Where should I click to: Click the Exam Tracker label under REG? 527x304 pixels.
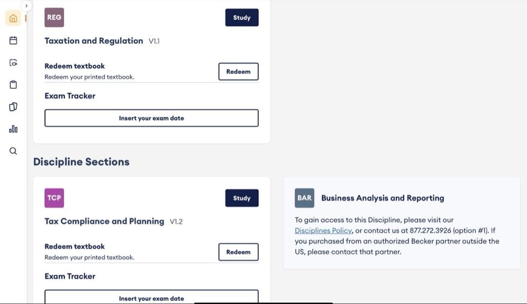(69, 96)
